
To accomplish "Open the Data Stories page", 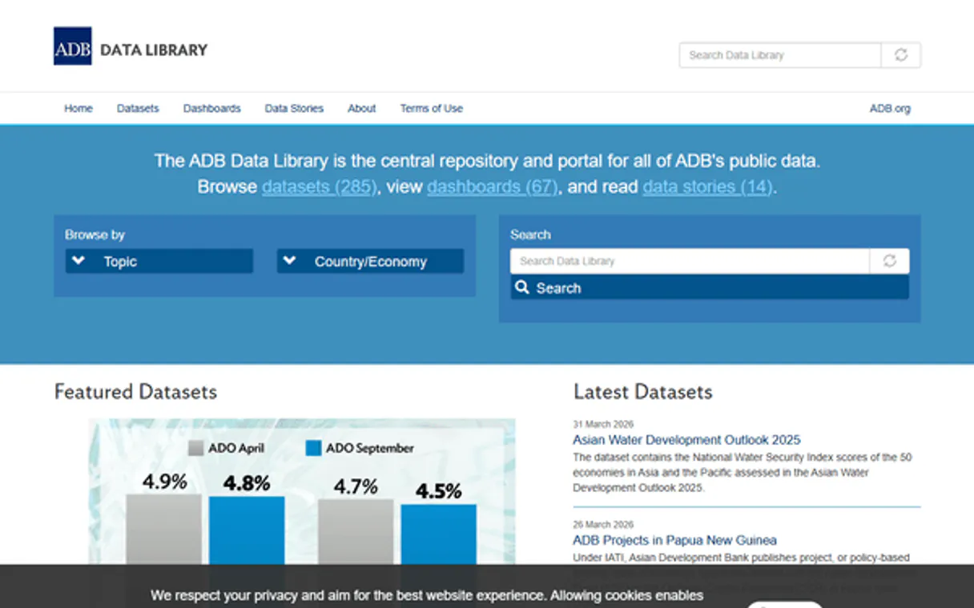I will click(293, 108).
